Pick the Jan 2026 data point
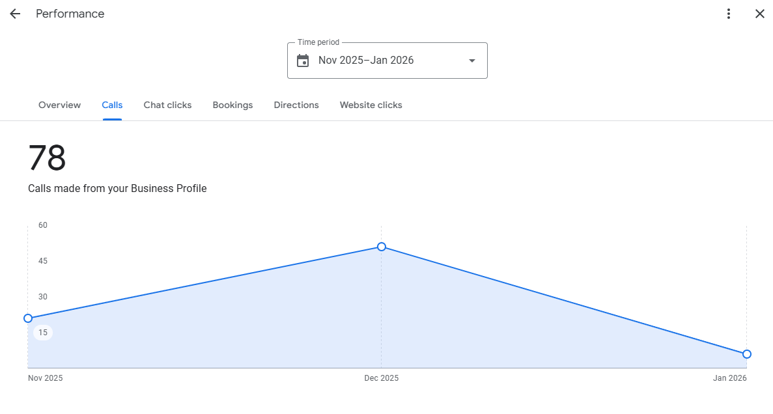The width and height of the screenshot is (773, 414). point(747,354)
